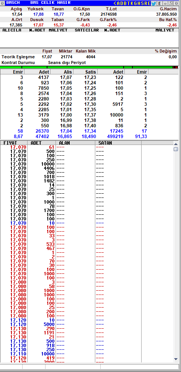This screenshot has height=372, width=181.
Task: Select letter S in title bar shortcuts
Action: coord(142,3)
